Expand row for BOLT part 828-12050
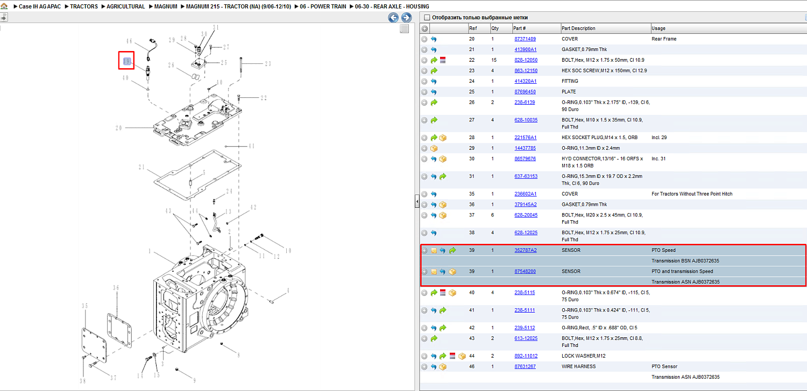Viewport: 807px width, 391px height. [424, 60]
